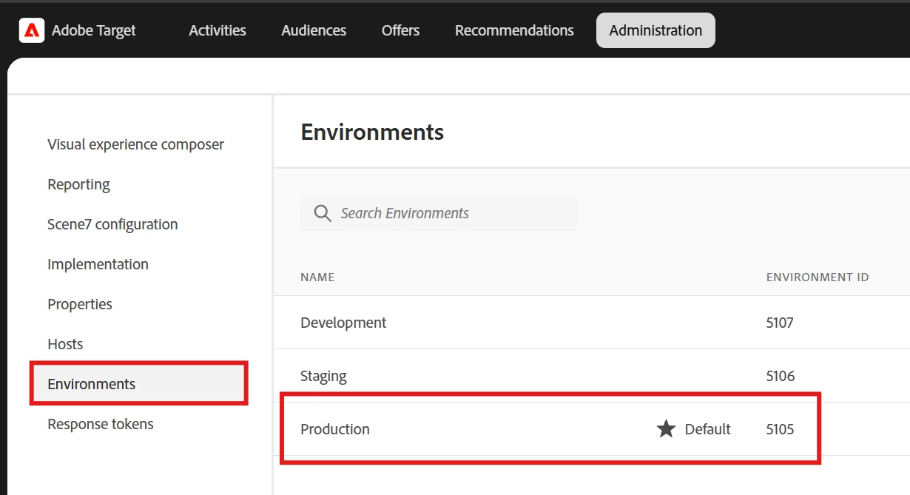Focus the Search Environments field
910x495 pixels.
pos(439,213)
